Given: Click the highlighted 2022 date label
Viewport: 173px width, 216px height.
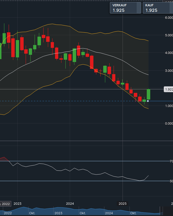Looking at the screenshot, I should [x=5, y=204].
